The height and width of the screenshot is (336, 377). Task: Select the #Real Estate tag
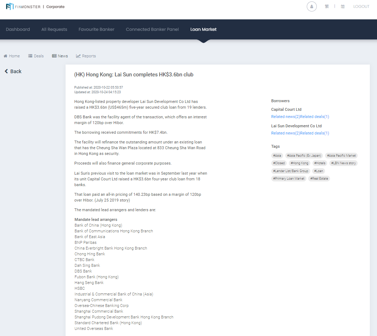(x=319, y=179)
